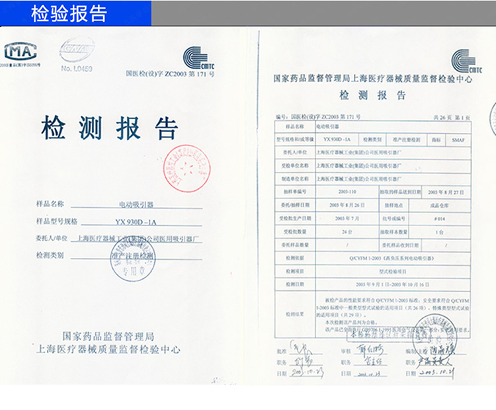Click the SMAF trademark cell in the table
This screenshot has width=496, height=410.
pos(458,140)
